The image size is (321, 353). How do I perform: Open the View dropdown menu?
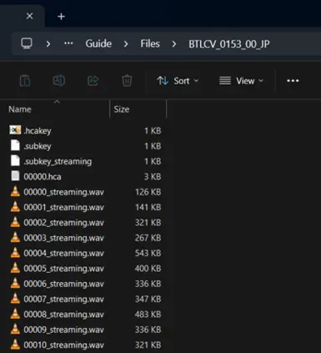pyautogui.click(x=241, y=81)
